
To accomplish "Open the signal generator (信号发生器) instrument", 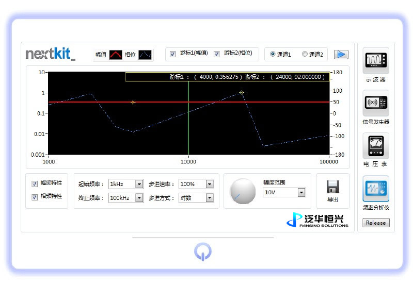I will (x=376, y=103).
